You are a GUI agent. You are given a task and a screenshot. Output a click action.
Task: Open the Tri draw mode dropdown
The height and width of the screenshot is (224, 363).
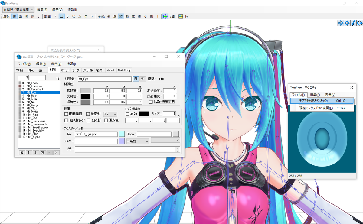coord(110,114)
